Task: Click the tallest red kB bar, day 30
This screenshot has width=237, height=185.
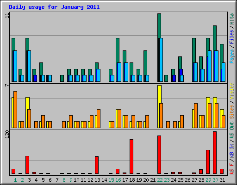Action: click(x=215, y=153)
